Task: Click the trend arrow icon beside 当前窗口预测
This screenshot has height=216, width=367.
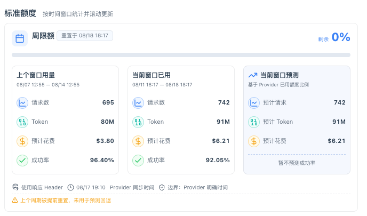Action: click(253, 75)
